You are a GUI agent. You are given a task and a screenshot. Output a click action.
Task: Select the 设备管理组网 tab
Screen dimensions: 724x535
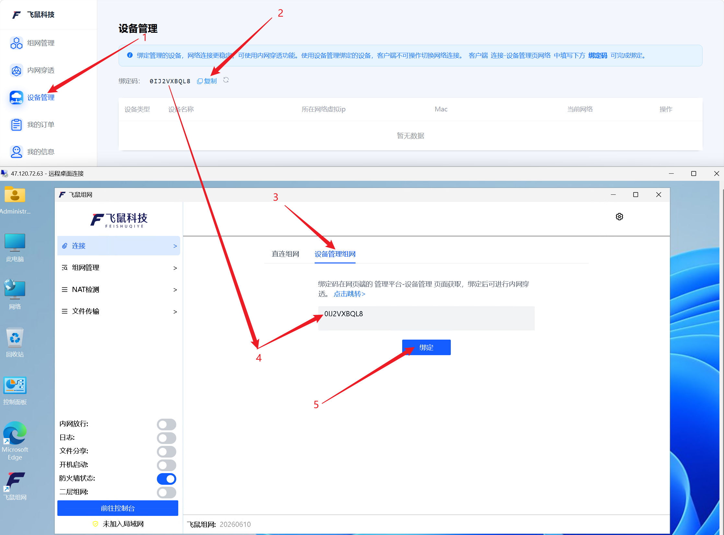coord(335,254)
